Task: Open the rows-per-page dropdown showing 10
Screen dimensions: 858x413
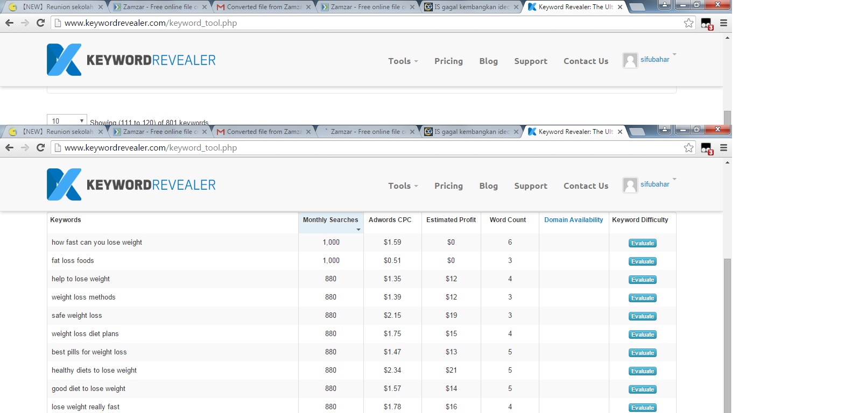Action: pyautogui.click(x=67, y=120)
